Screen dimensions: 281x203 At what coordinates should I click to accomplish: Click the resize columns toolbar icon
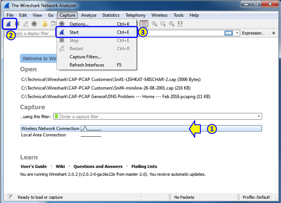180,24
